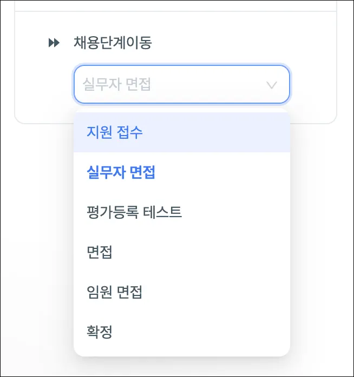This screenshot has width=354, height=377.
Task: Click the double-arrow icon beside 채용단계이동
Action: tap(54, 43)
